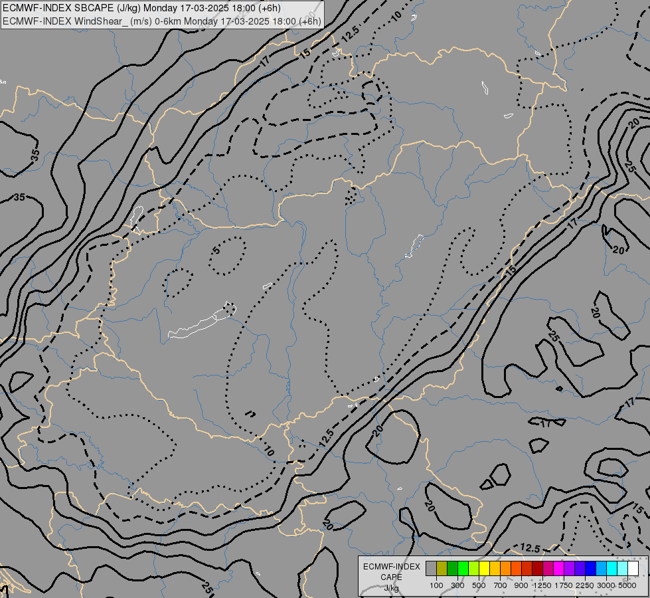Click the 'ECMWF-INDEX' legend title
This screenshot has width=650, height=598.
(391, 567)
